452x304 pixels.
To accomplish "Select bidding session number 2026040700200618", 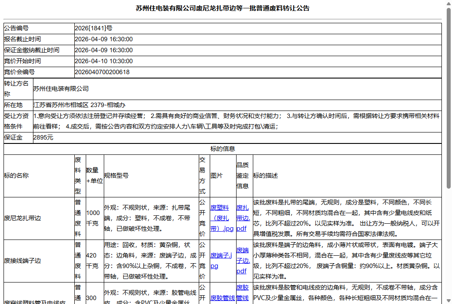I will 102,72.
